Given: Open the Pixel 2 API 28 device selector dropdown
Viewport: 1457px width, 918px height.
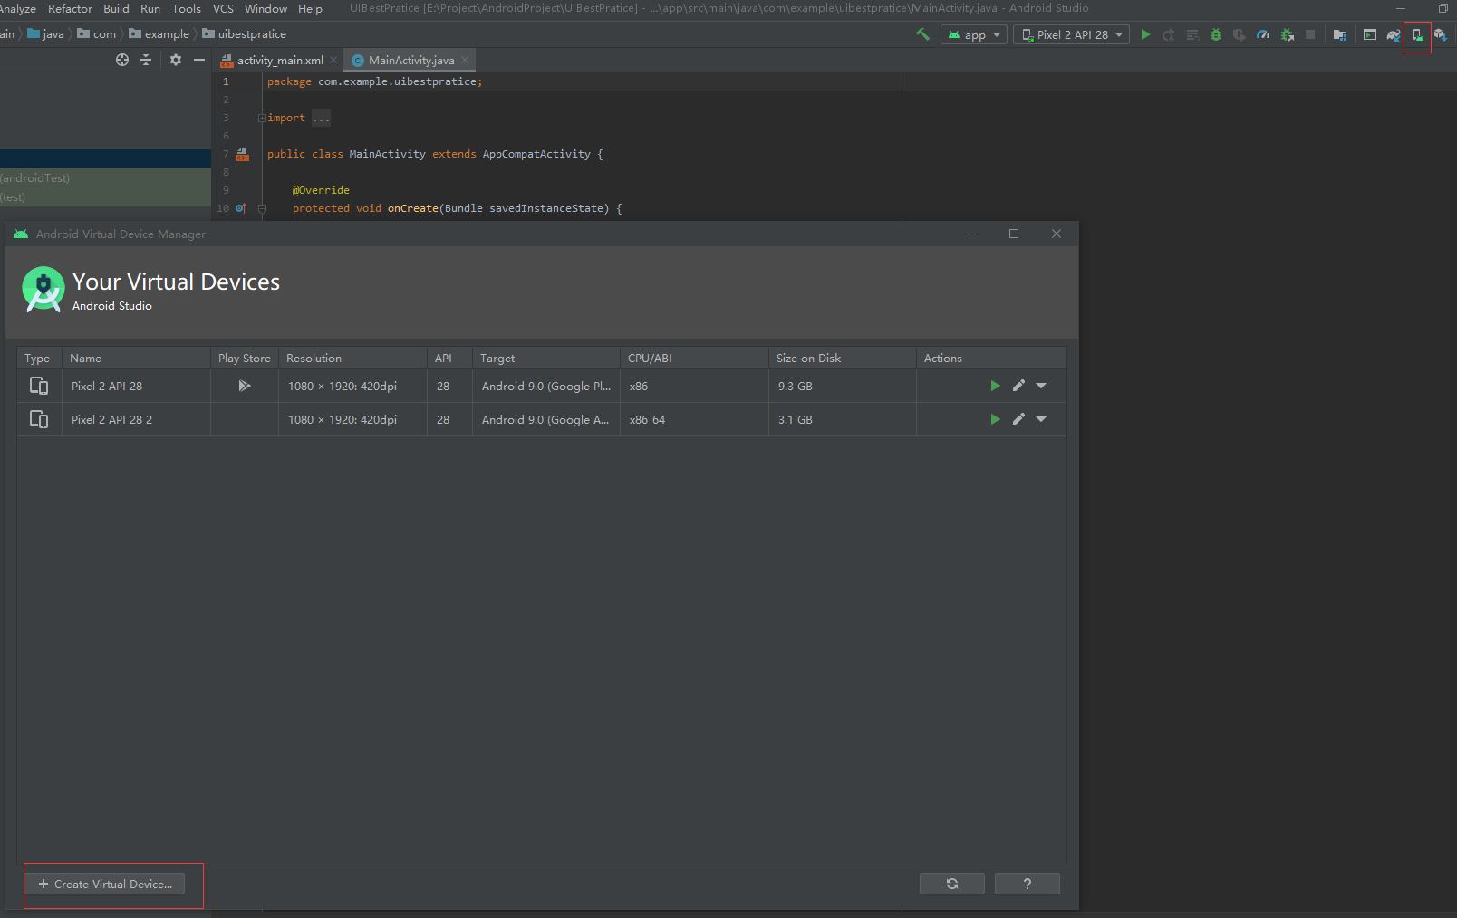Looking at the screenshot, I should (x=1072, y=35).
